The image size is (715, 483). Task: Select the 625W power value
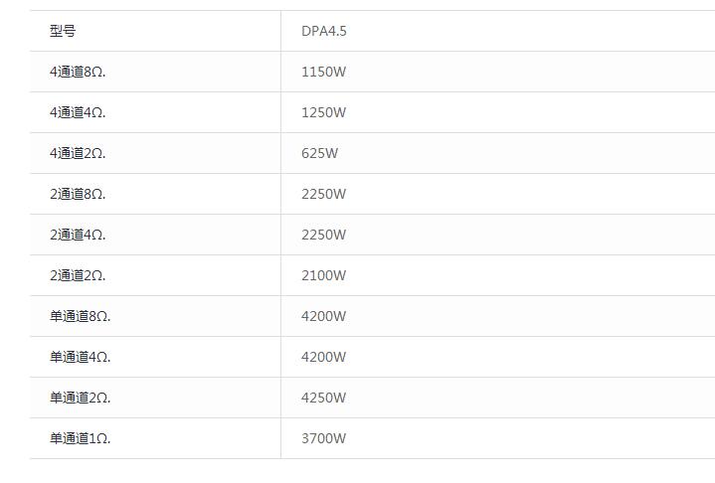pyautogui.click(x=320, y=153)
